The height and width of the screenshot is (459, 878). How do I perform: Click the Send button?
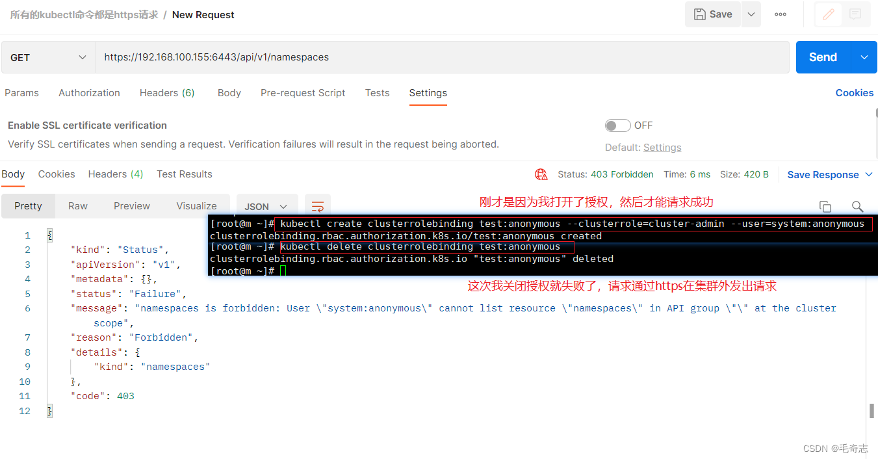[823, 57]
